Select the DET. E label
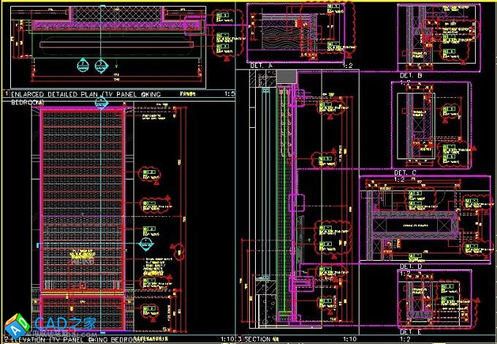497x344 pixels. [x=411, y=330]
